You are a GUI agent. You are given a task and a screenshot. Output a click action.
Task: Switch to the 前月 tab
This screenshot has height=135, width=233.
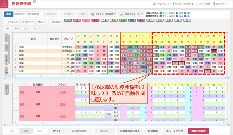pyautogui.click(x=12, y=131)
